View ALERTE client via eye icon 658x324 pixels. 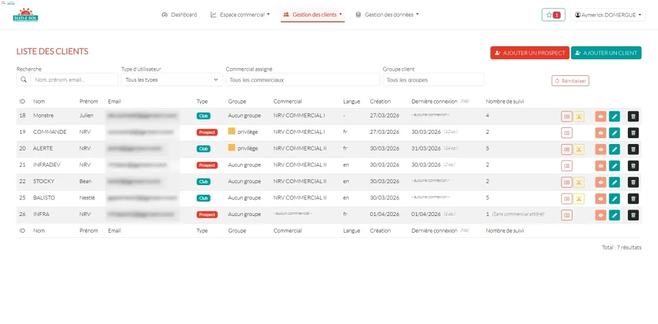point(601,149)
